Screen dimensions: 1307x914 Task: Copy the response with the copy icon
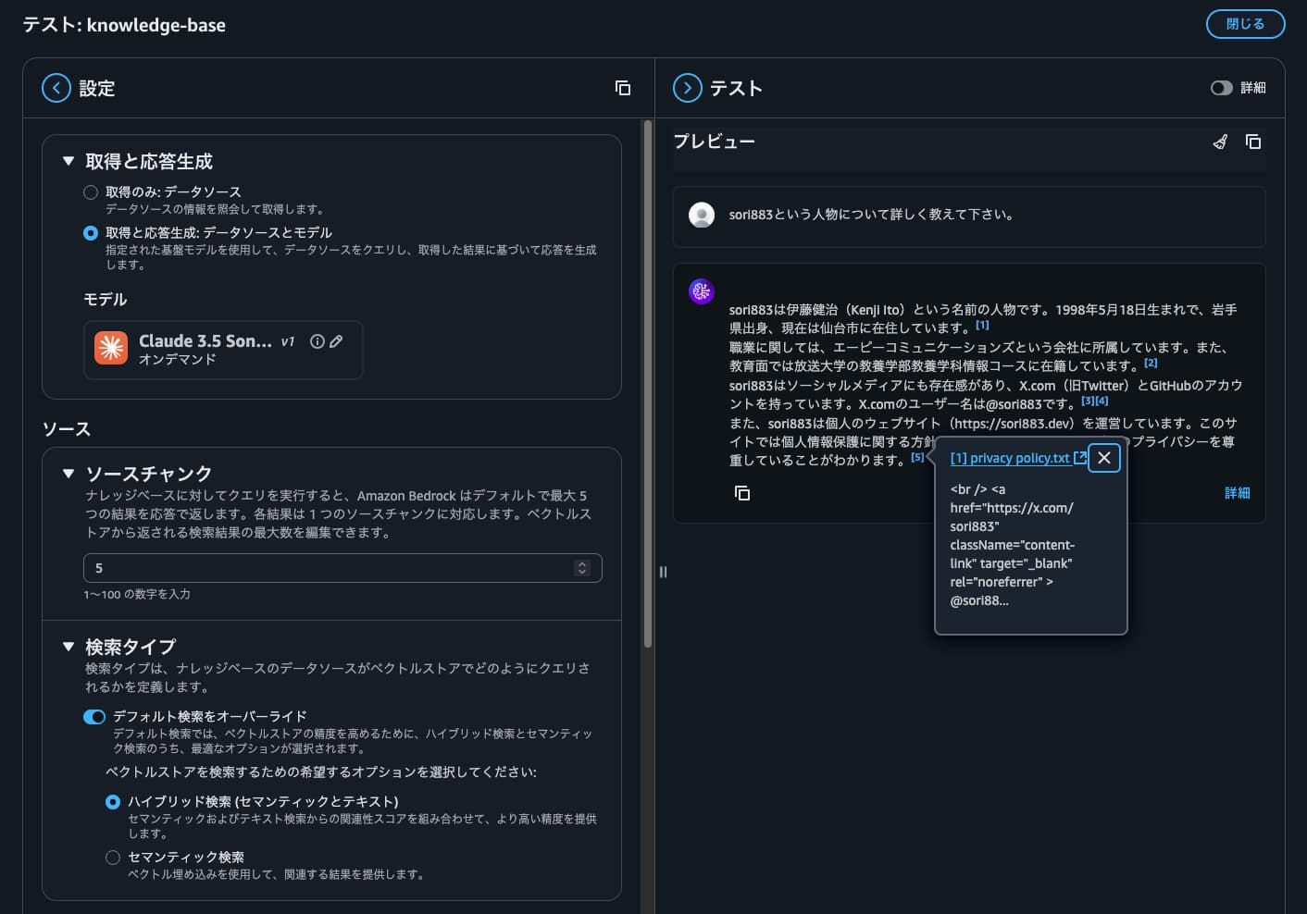pyautogui.click(x=742, y=493)
